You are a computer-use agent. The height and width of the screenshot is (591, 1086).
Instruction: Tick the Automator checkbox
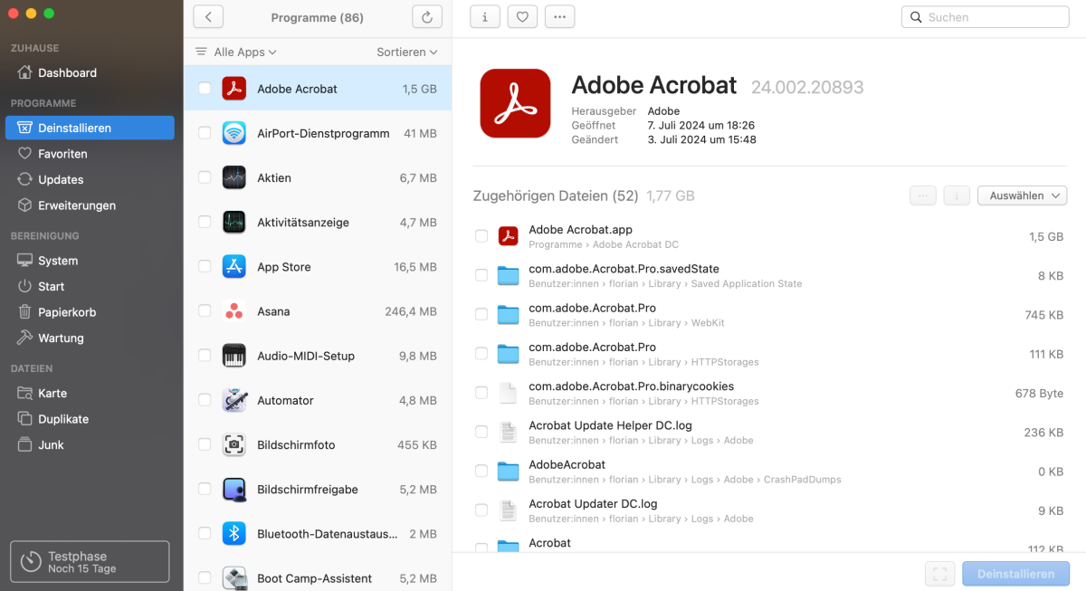click(x=205, y=400)
